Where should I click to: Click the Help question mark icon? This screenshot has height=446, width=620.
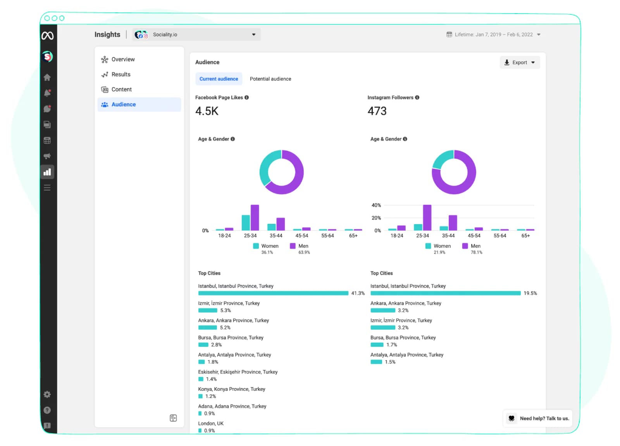pyautogui.click(x=47, y=410)
